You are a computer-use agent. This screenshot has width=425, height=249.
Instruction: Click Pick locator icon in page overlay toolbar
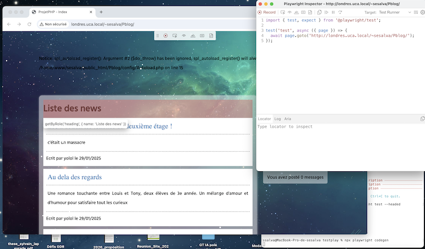tap(175, 36)
